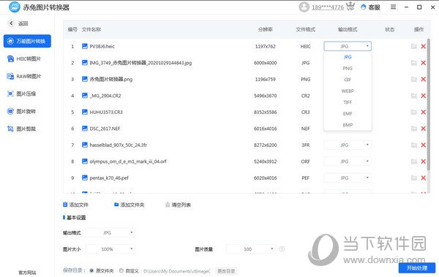
Task: Select the 自定义 radio button
Action: (121, 270)
